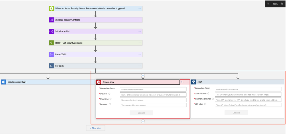286x134 pixels.
Task: Open options menu for Parse JSON
Action: coord(140,54)
